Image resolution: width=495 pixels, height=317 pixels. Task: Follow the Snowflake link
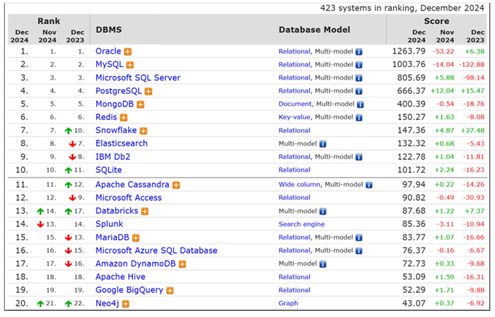point(116,130)
